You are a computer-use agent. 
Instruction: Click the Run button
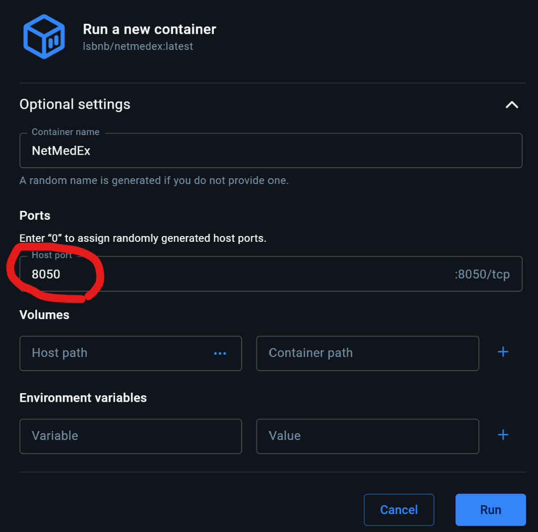[491, 510]
